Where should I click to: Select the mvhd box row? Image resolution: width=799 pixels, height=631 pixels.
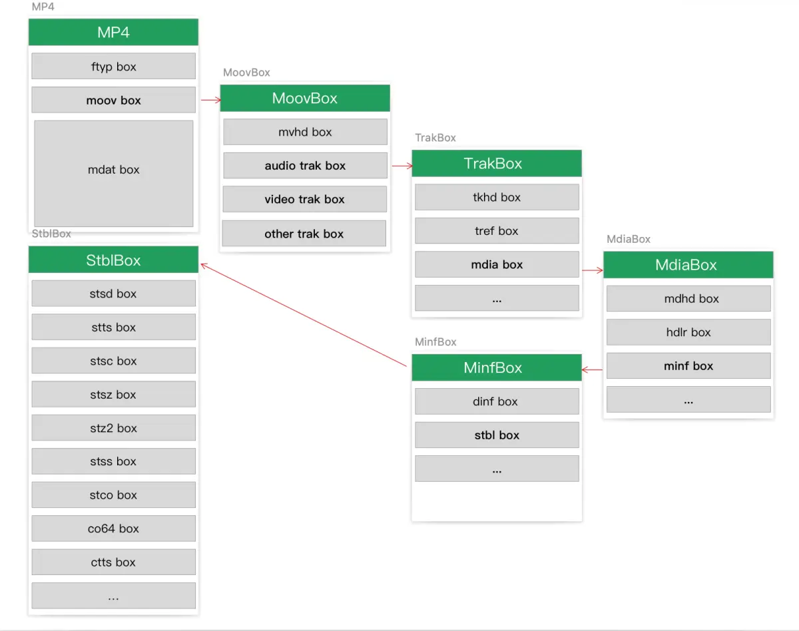tap(305, 132)
